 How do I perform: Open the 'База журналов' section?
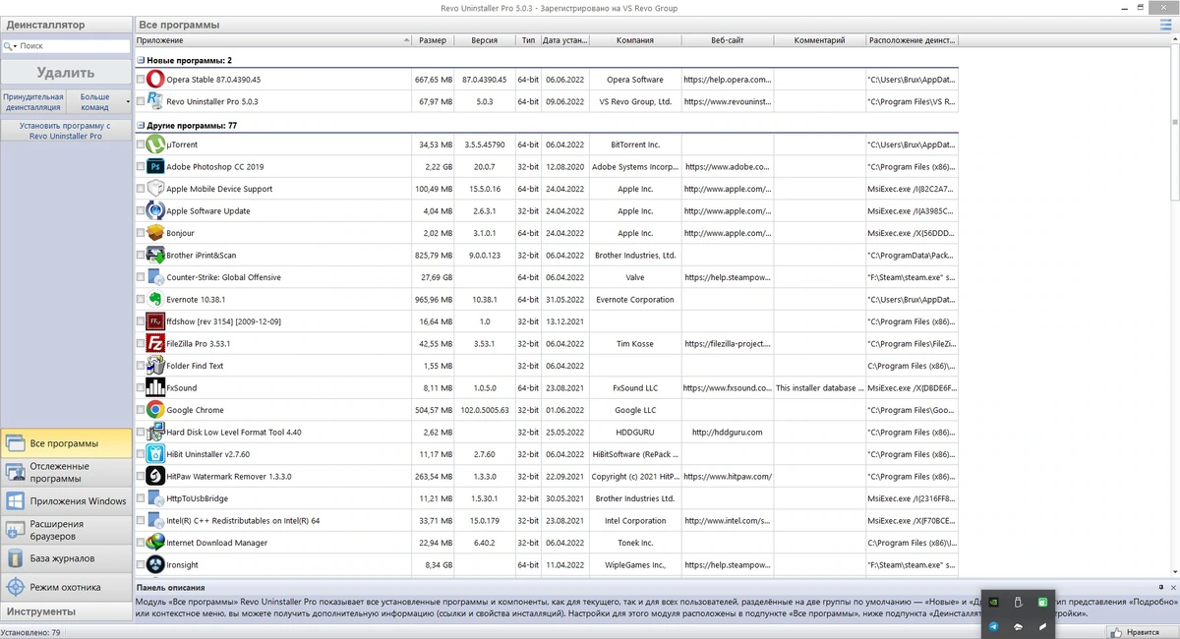[x=64, y=558]
